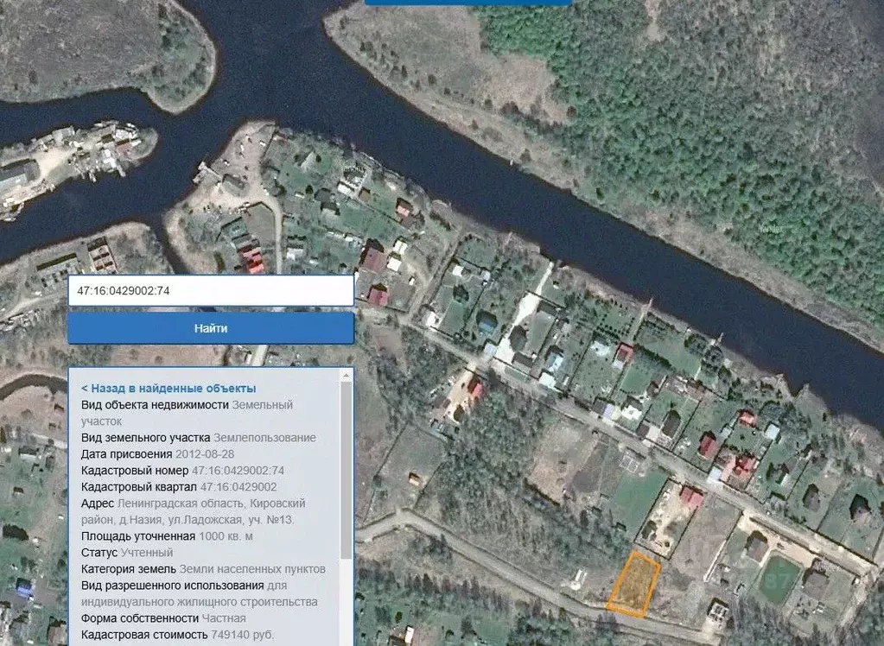Click 'индивидуального жилищного строительства' text line
This screenshot has height=646, width=884.
[x=199, y=602]
